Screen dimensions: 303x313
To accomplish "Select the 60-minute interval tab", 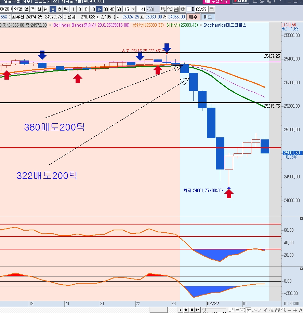I will pyautogui.click(x=119, y=9).
